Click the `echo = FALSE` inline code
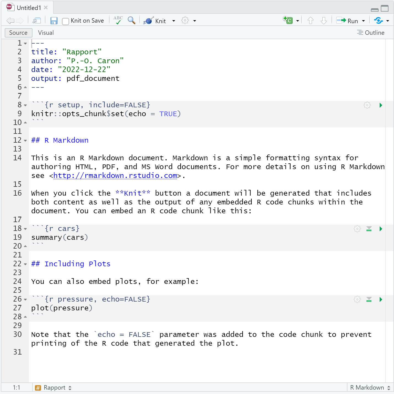Image resolution: width=394 pixels, height=394 pixels. pyautogui.click(x=124, y=334)
